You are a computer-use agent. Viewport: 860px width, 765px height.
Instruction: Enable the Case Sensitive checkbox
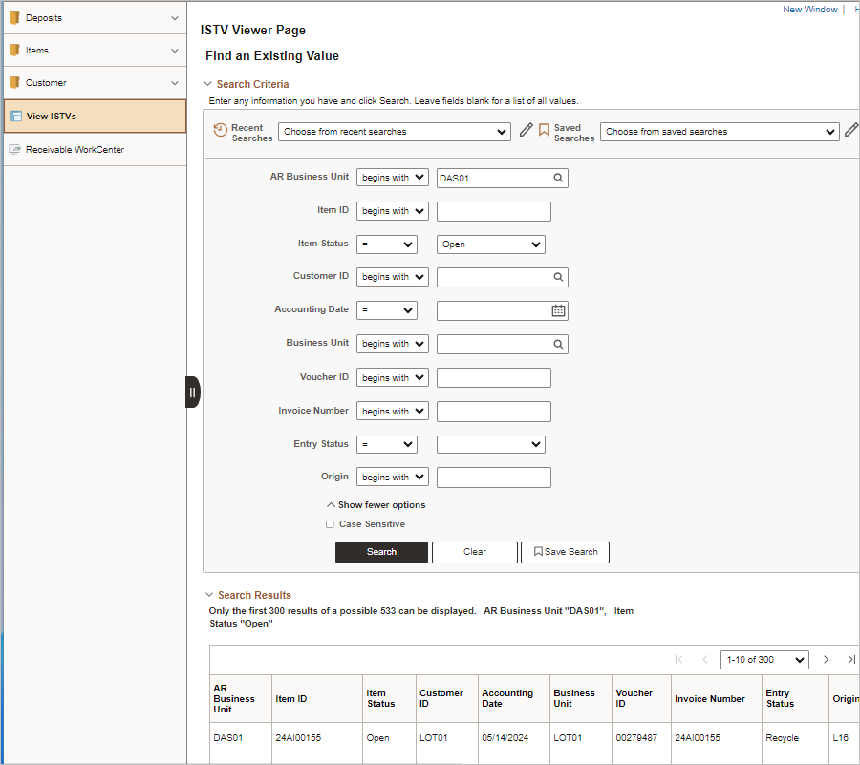click(330, 524)
